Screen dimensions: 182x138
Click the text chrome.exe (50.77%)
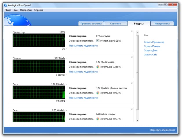point(111,119)
